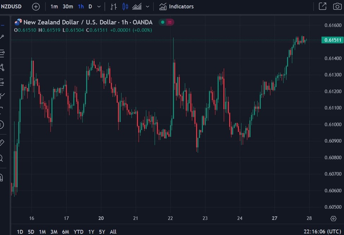This screenshot has width=344, height=235.
Task: Select the YTD date range
Action: pos(78,231)
